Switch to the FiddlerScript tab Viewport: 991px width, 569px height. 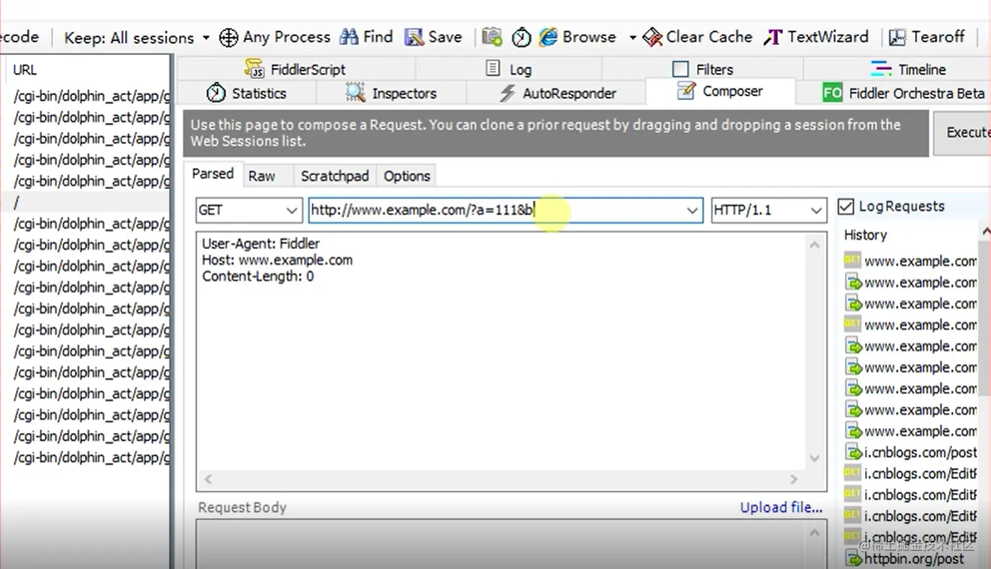[x=295, y=69]
